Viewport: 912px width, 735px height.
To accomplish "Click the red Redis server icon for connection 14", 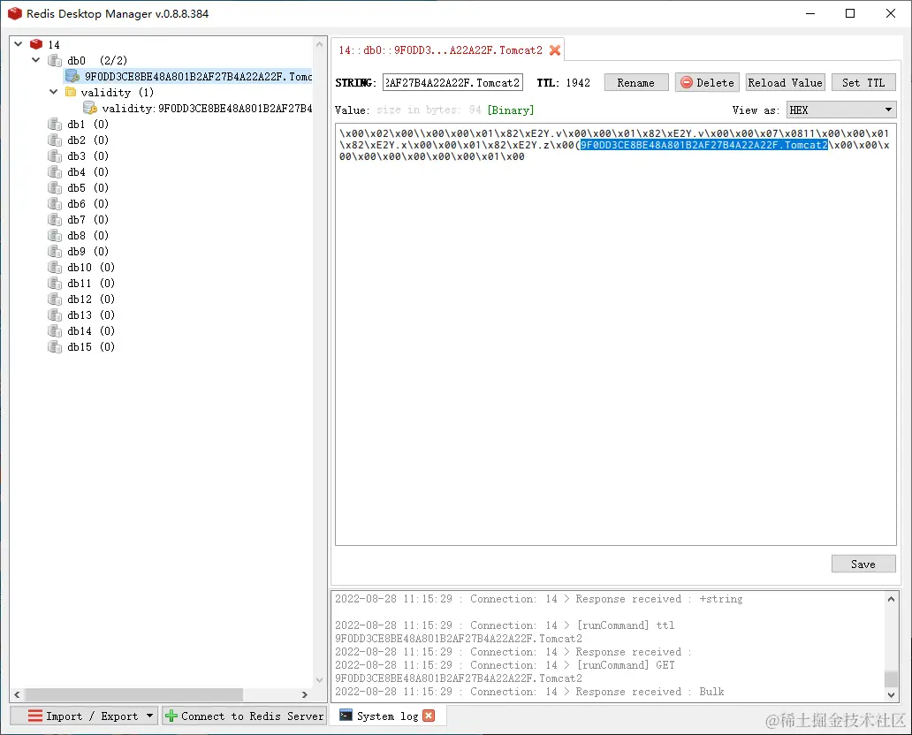I will (x=36, y=44).
